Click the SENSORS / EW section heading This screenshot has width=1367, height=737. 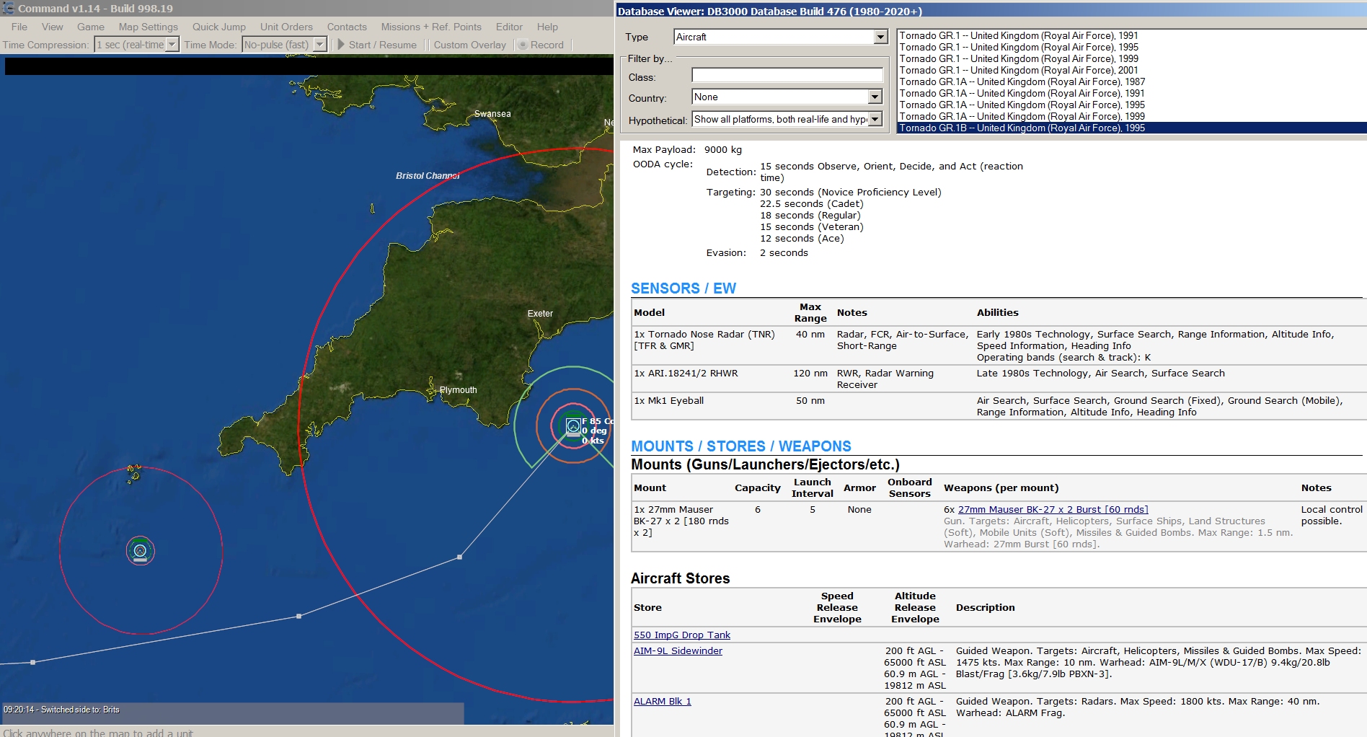683,288
